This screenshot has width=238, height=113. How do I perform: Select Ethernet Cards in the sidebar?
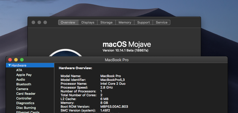(x=28, y=112)
